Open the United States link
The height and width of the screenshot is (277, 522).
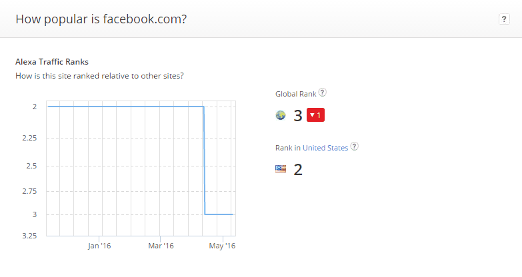[325, 148]
